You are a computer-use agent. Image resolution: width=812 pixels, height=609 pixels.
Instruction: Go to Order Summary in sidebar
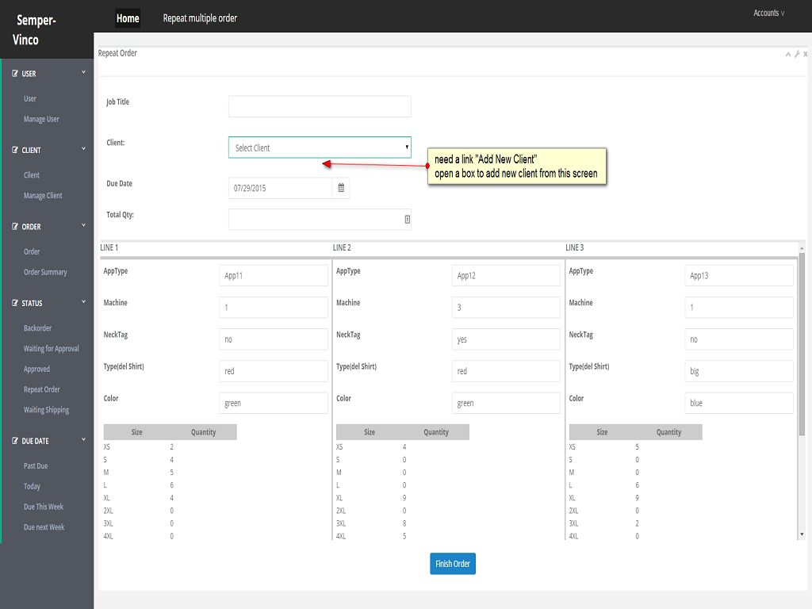tap(45, 272)
